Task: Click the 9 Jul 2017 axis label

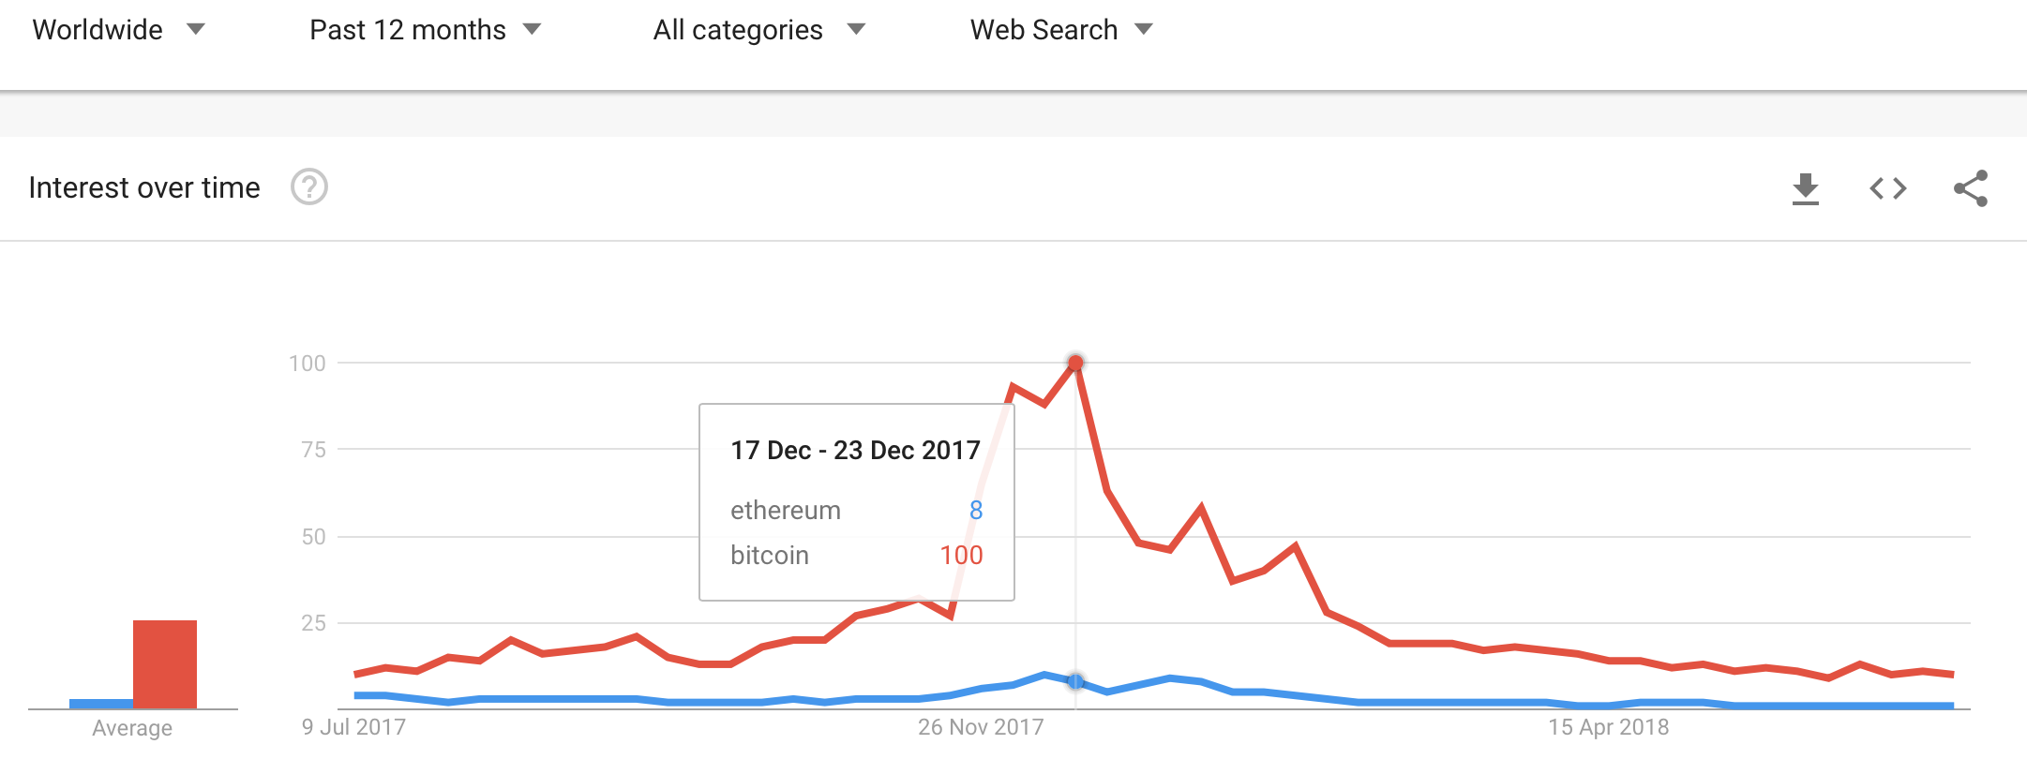Action: (353, 727)
